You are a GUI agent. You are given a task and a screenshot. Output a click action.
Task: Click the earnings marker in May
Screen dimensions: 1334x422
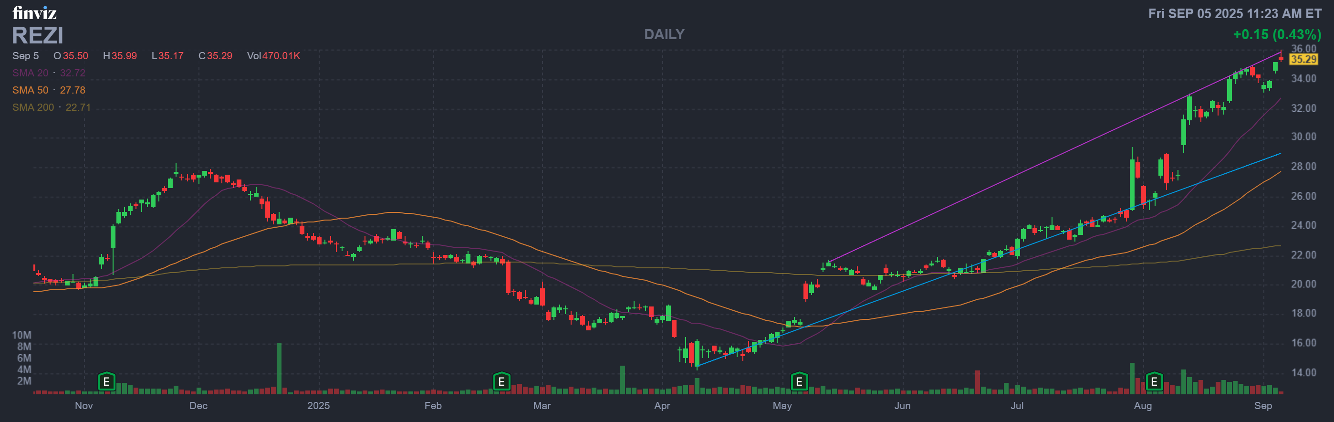click(x=799, y=382)
